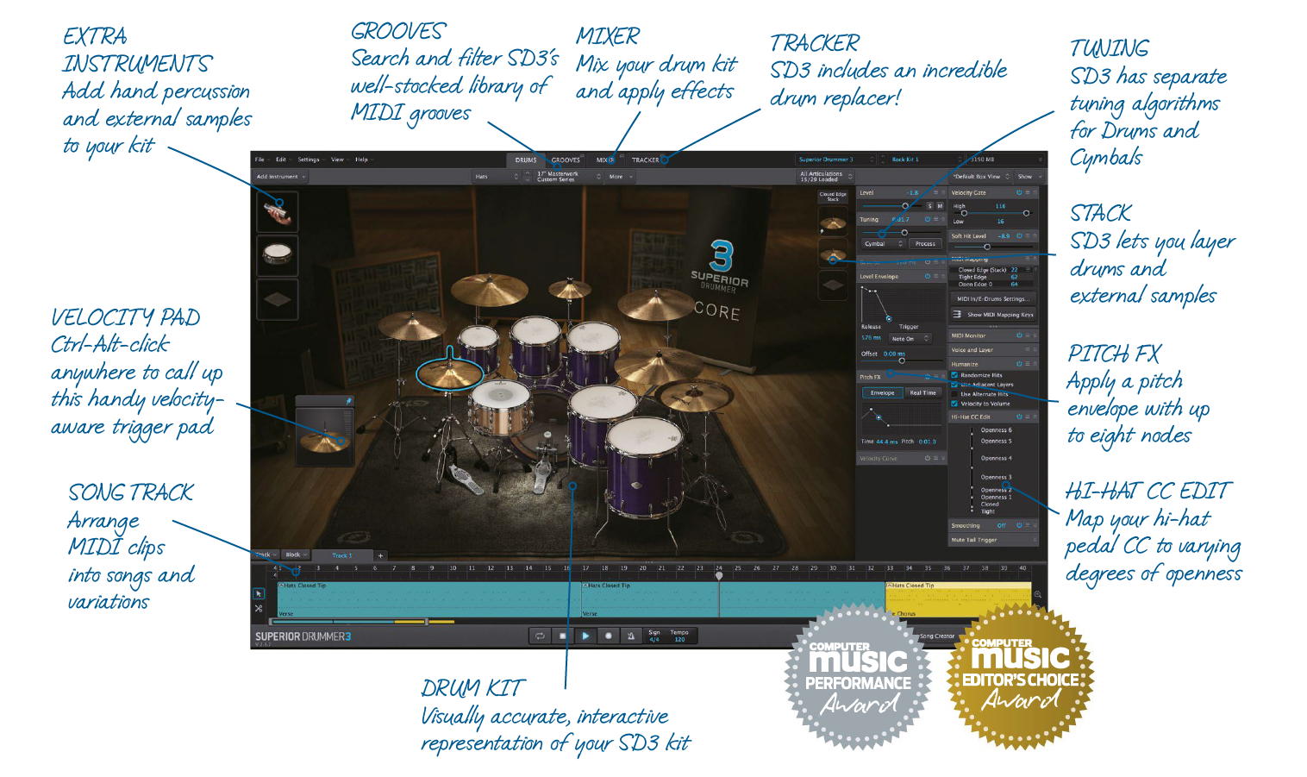
Task: Open the Note On trigger dropdown
Action: coord(910,337)
